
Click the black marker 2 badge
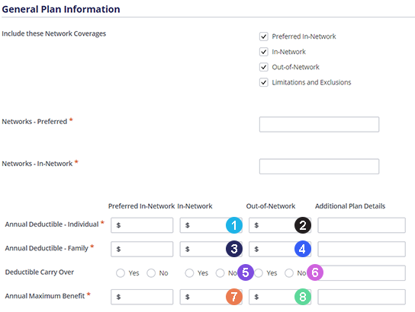[303, 225]
